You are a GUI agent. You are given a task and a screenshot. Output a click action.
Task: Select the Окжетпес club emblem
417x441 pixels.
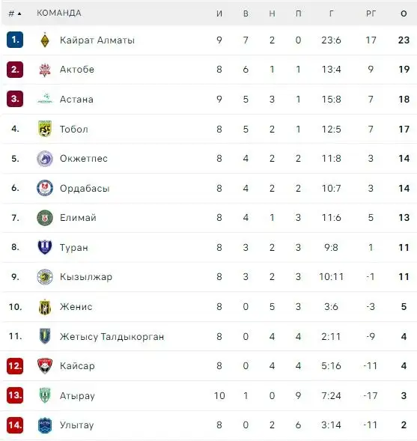pyautogui.click(x=45, y=158)
